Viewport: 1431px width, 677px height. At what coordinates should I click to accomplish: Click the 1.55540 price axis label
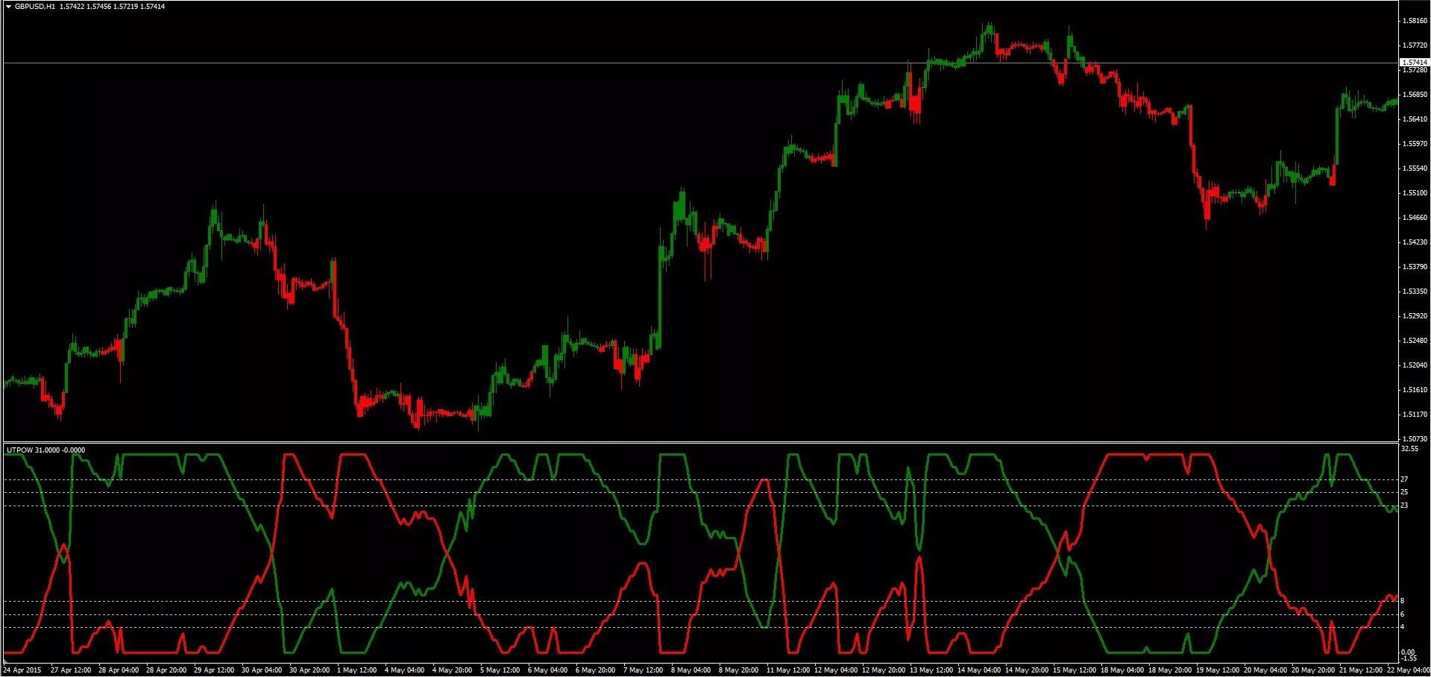click(1415, 169)
